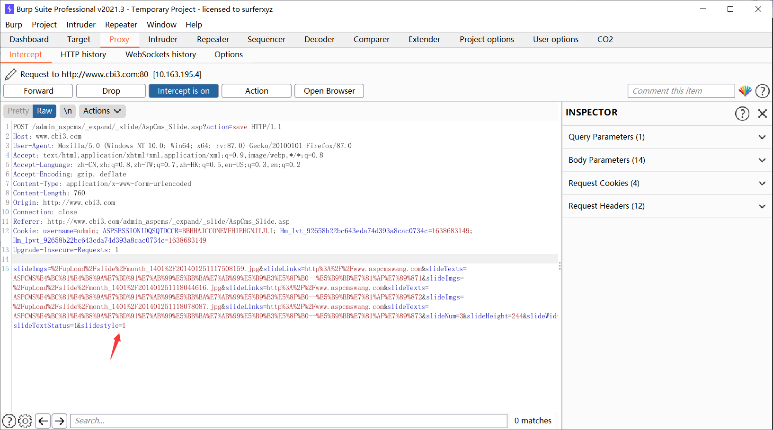Open the Window menu

[x=161, y=25]
